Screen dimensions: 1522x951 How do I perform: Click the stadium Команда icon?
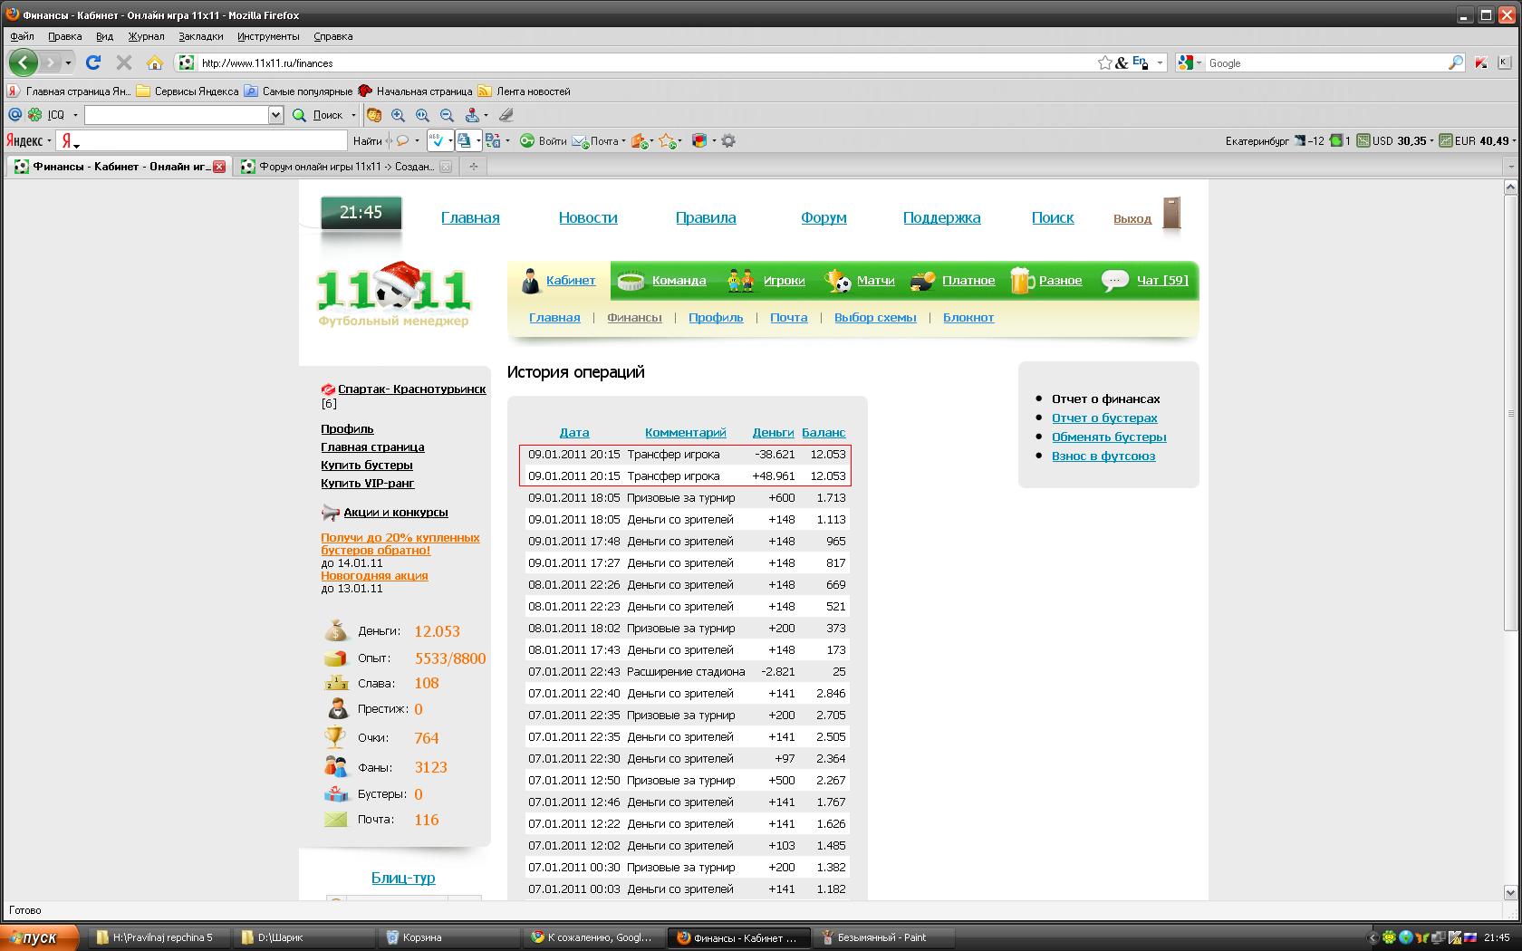tap(630, 281)
